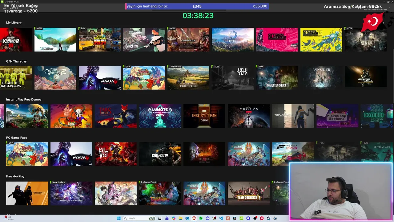
Task: Select the pink Citizen Sleeper tile
Action: 277,39
